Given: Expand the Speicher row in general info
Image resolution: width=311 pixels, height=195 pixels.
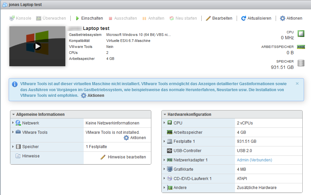Looking at the screenshot, I should tap(13, 146).
